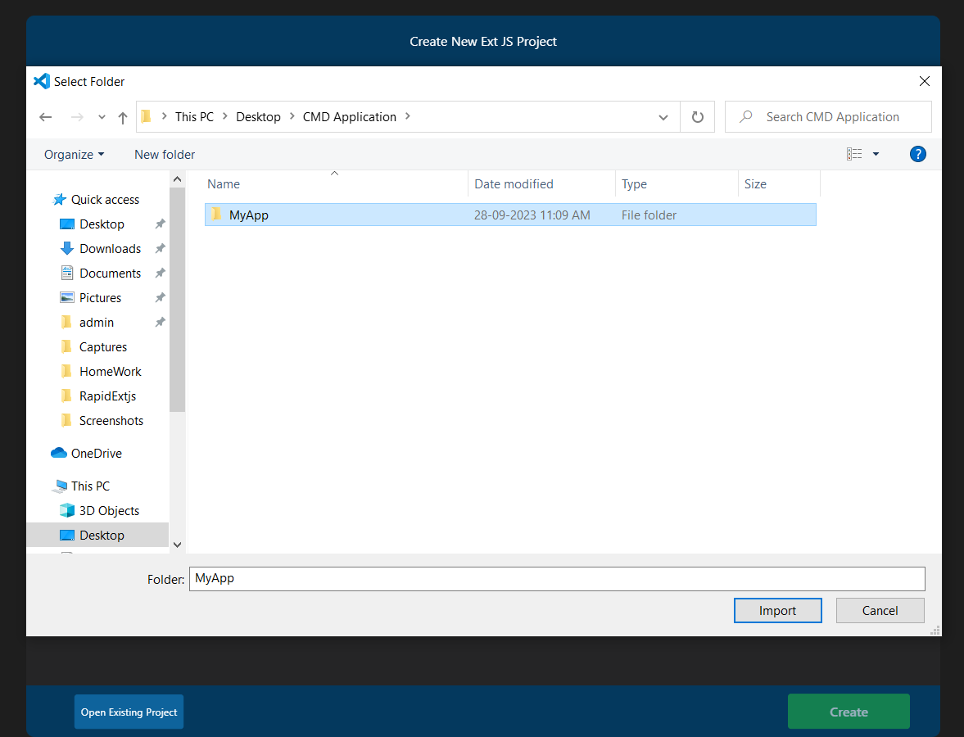Open the Help question mark icon
The image size is (964, 737).
(917, 154)
